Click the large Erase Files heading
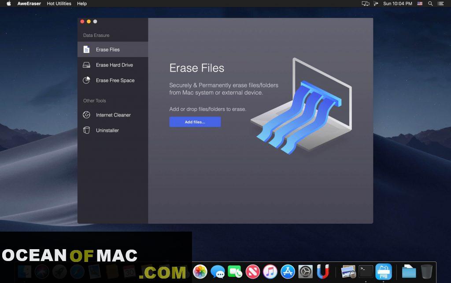451x283 pixels. pyautogui.click(x=197, y=68)
